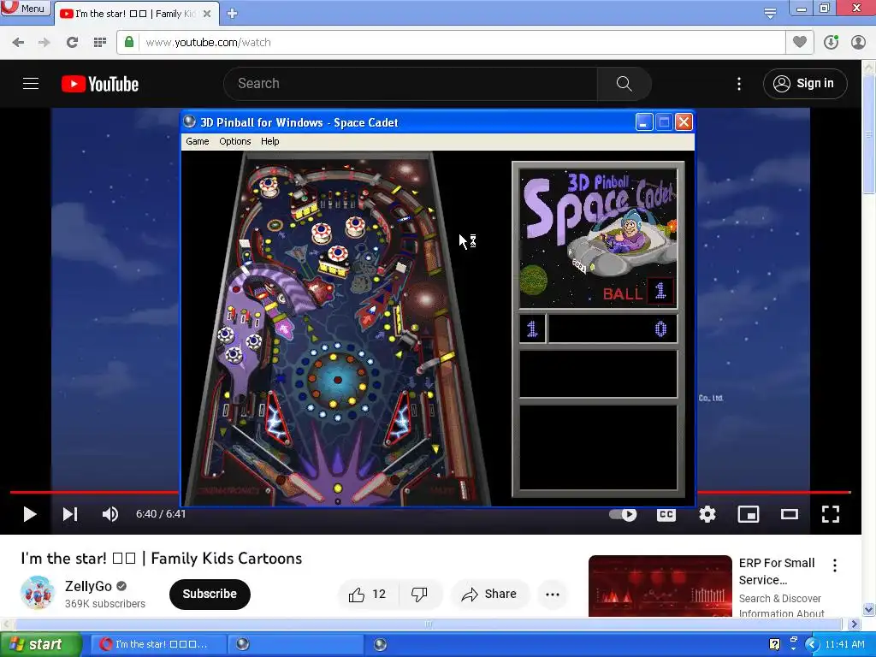
Task: Enable miniplayer mode icon
Action: [749, 514]
